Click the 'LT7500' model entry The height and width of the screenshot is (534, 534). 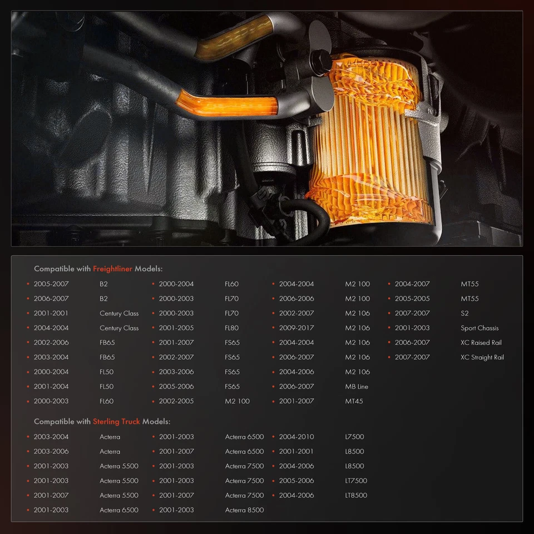(x=356, y=481)
